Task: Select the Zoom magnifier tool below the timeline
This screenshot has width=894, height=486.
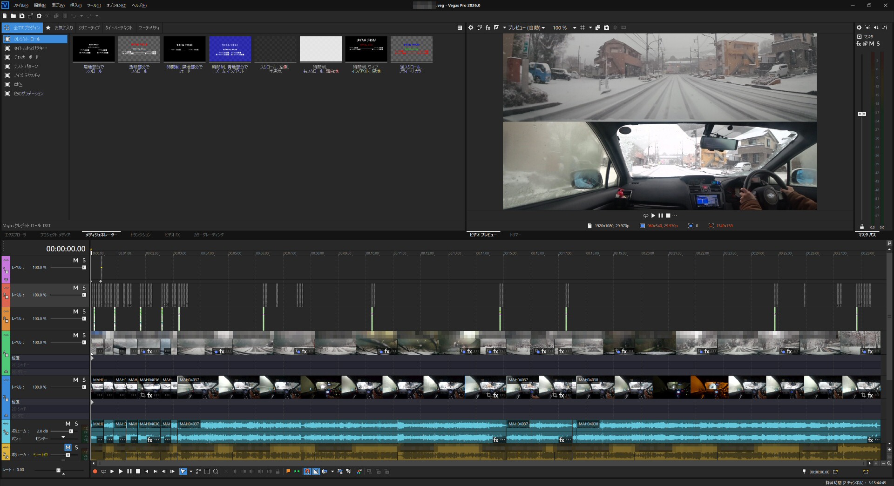Action: [x=216, y=472]
